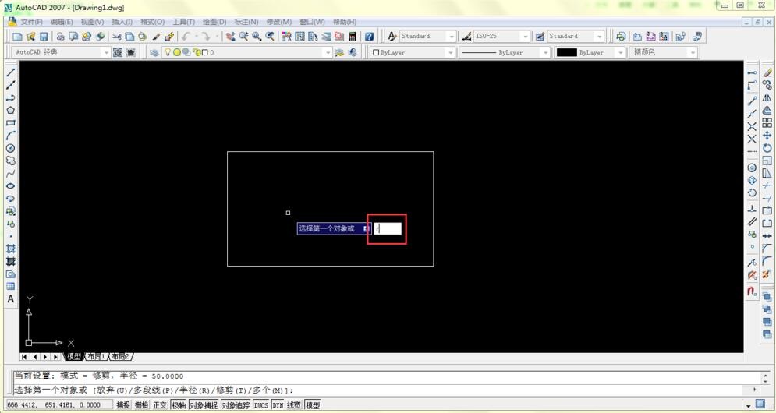This screenshot has width=776, height=413.
Task: Toggle 线宽 lineweight display in status bar
Action: pos(294,405)
